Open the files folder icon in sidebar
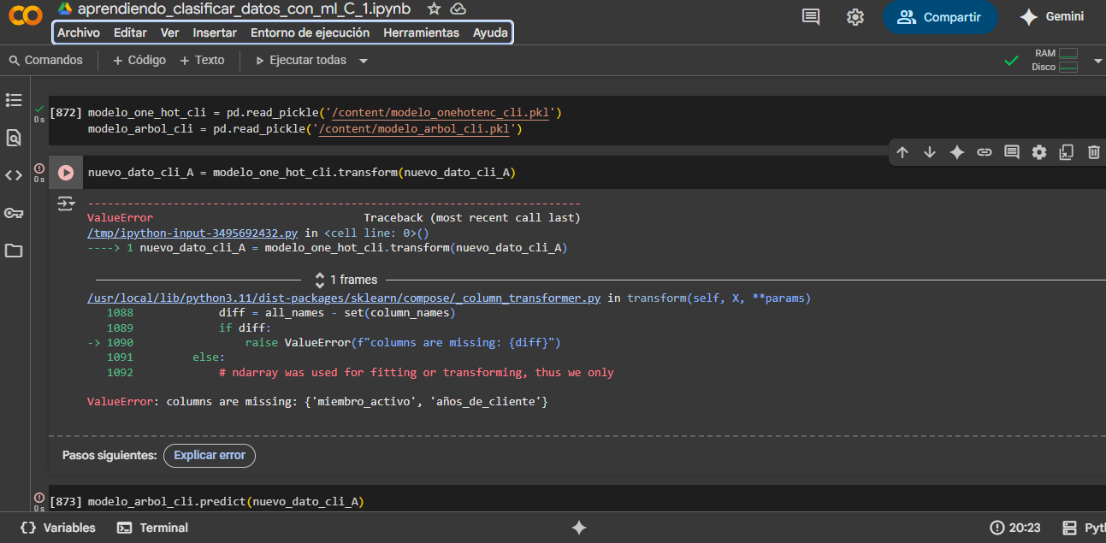The width and height of the screenshot is (1106, 543). 14,251
